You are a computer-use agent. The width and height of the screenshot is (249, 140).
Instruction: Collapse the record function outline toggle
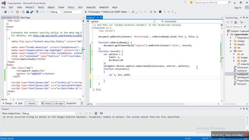point(92,51)
